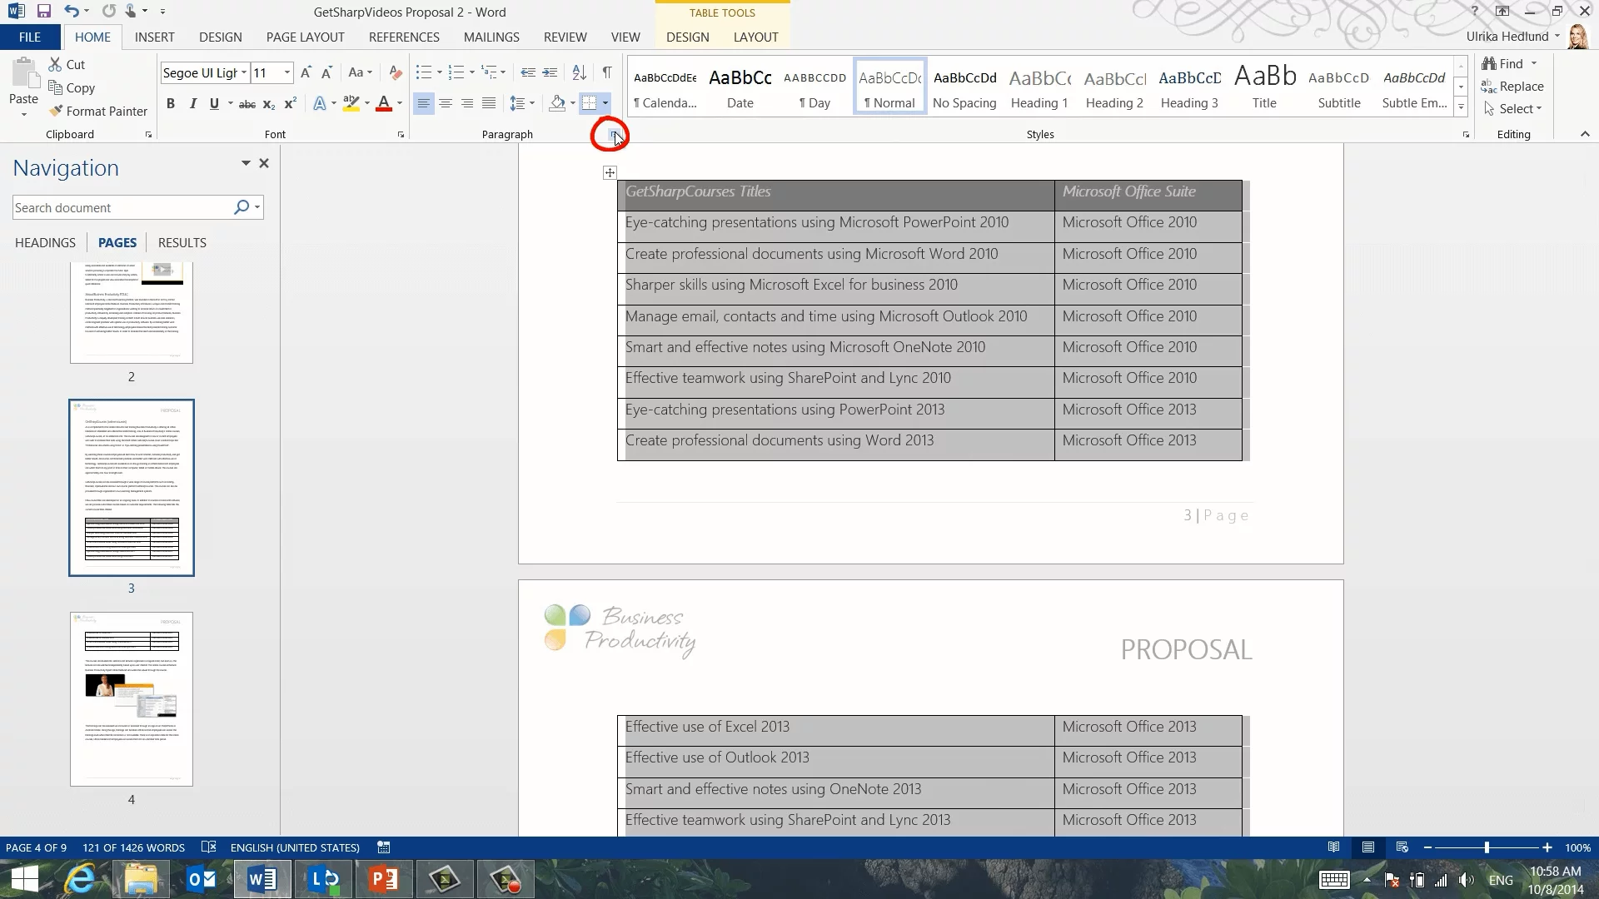Click the Sort icon

point(579,72)
